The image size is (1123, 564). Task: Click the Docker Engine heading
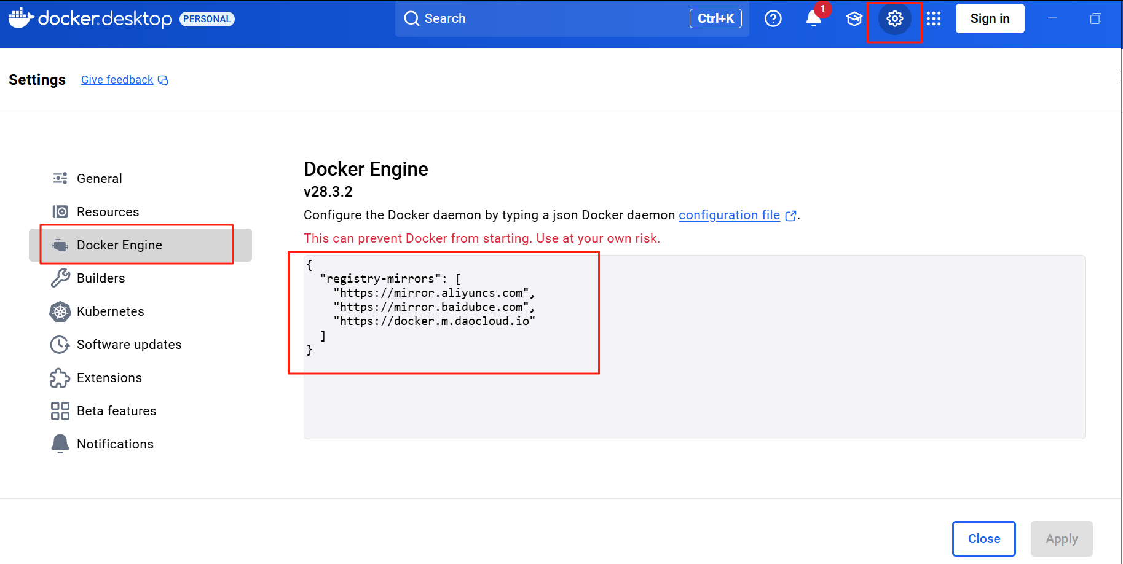(x=366, y=169)
